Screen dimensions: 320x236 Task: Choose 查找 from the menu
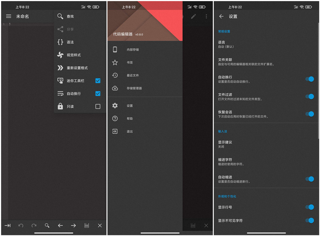(x=71, y=16)
